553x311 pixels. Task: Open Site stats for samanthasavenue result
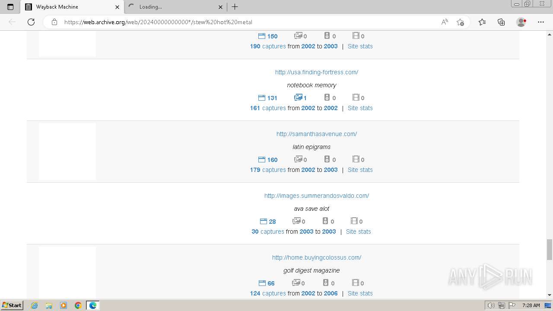(360, 170)
